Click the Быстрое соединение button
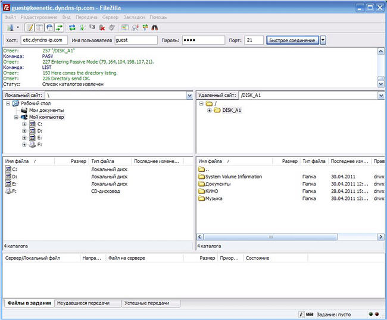Image resolution: width=387 pixels, height=320 pixels. (x=292, y=40)
